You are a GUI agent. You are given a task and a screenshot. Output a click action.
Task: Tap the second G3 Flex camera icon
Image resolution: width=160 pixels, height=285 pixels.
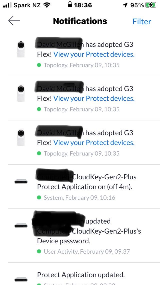point(21,94)
